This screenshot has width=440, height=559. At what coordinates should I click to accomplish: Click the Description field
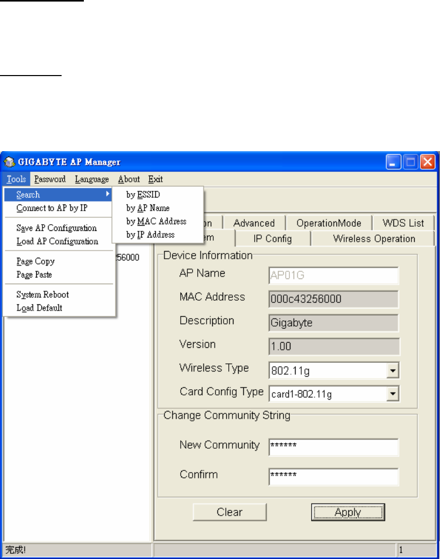click(x=333, y=322)
